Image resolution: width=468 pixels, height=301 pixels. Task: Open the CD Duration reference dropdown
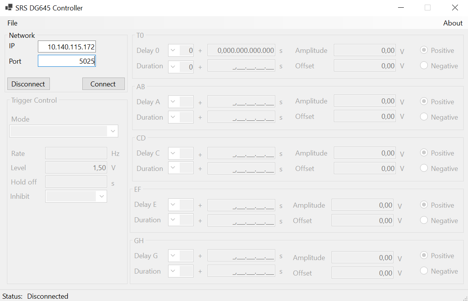pos(180,168)
